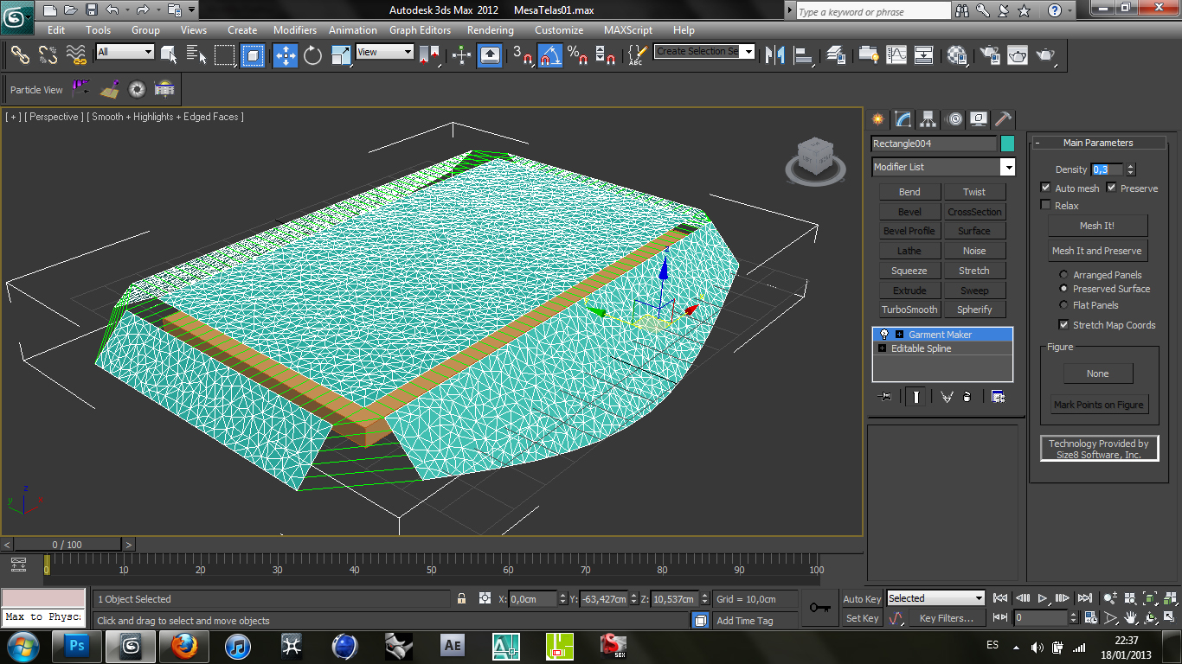Disable the Auto mesh checkbox
This screenshot has height=664, width=1182.
(1046, 188)
